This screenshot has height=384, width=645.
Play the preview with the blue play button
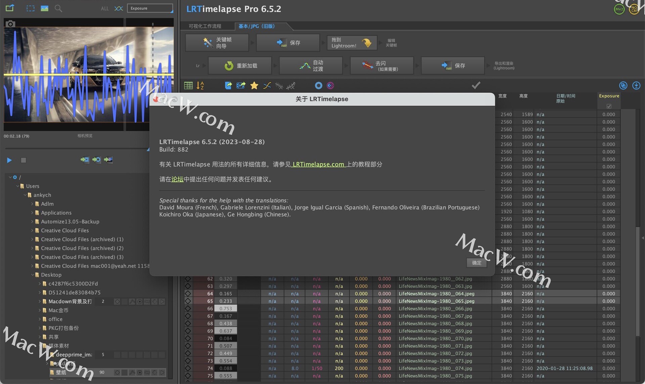9,160
